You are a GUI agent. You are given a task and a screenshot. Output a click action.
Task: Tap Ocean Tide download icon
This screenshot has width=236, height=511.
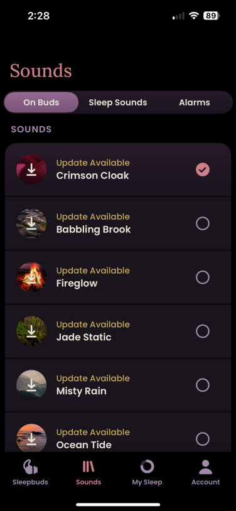pyautogui.click(x=31, y=438)
